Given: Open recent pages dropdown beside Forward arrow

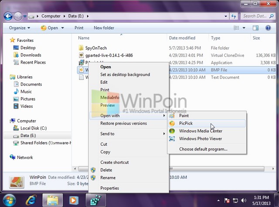Looking at the screenshot, I should pyautogui.click(x=25, y=17).
